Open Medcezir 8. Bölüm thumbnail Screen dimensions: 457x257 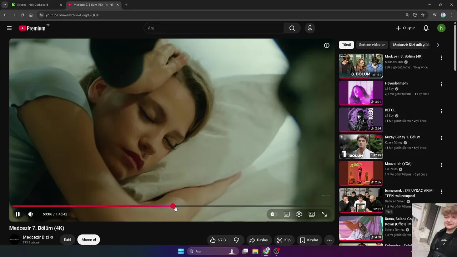[x=361, y=66]
